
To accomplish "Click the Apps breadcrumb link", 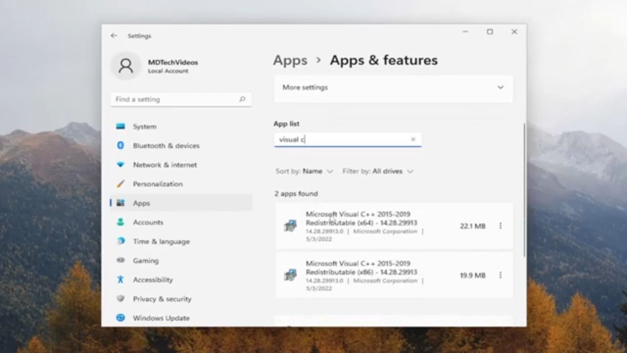I will coord(290,60).
